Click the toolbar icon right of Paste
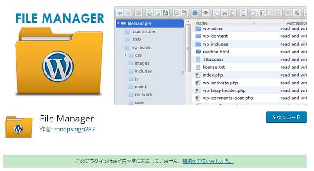This screenshot has height=171, width=314. click(x=243, y=13)
